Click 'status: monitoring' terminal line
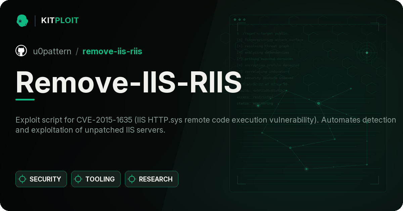 pyautogui.click(x=255, y=103)
